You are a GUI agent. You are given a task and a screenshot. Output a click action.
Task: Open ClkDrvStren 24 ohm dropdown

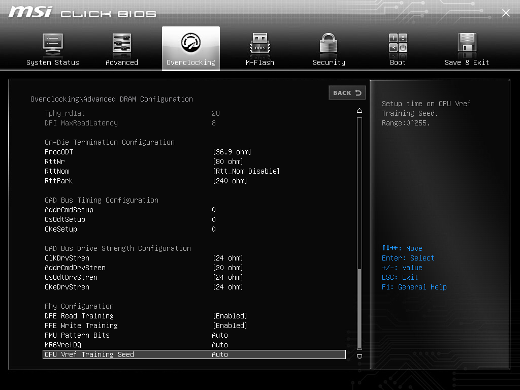tap(228, 258)
